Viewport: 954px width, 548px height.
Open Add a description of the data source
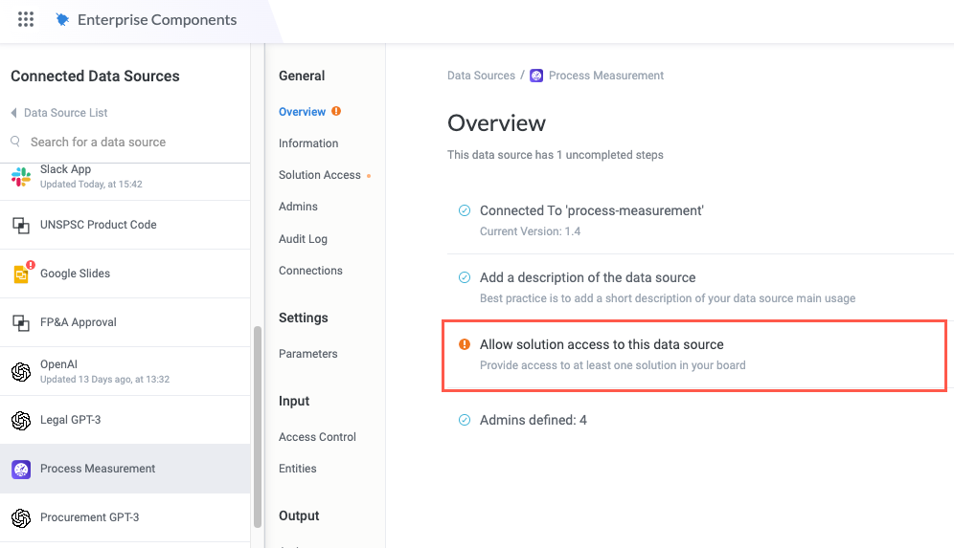(588, 277)
